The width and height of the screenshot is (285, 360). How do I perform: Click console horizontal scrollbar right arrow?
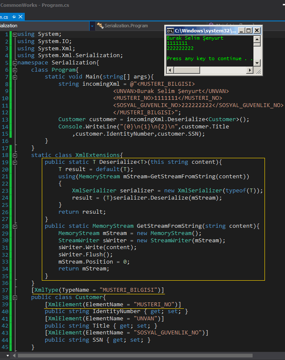[x=250, y=70]
